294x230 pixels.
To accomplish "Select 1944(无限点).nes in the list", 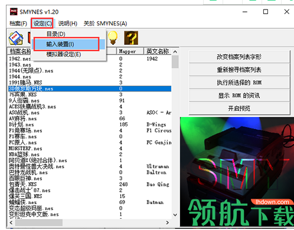I will click(90, 71).
